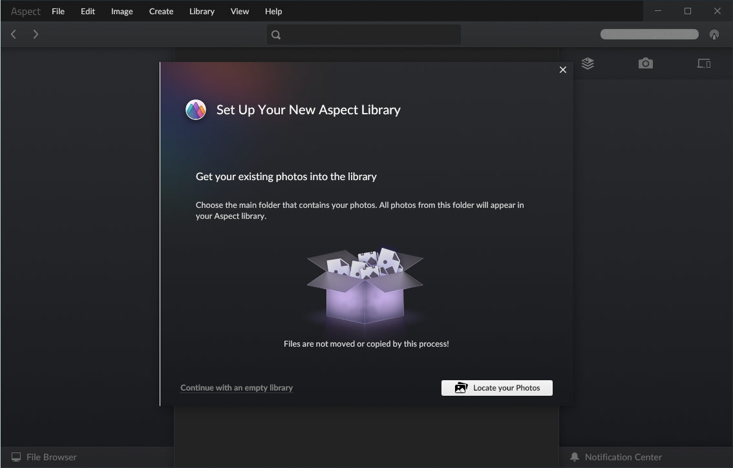Click the devices icon in right panel
Screen dimensions: 733x468
click(703, 63)
